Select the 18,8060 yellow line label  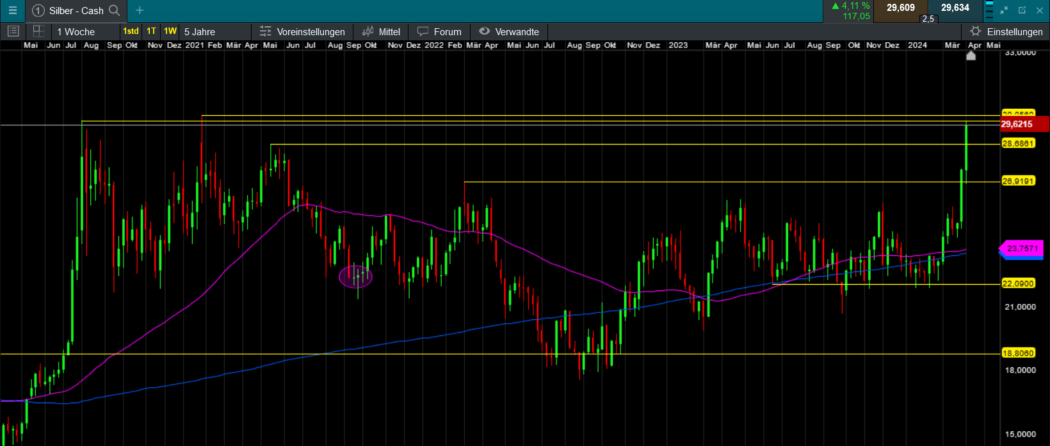point(1018,353)
